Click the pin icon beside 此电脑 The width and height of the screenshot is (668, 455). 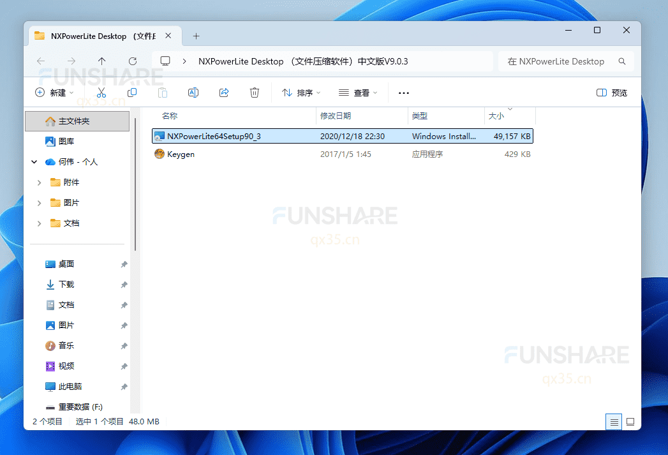pyautogui.click(x=124, y=387)
